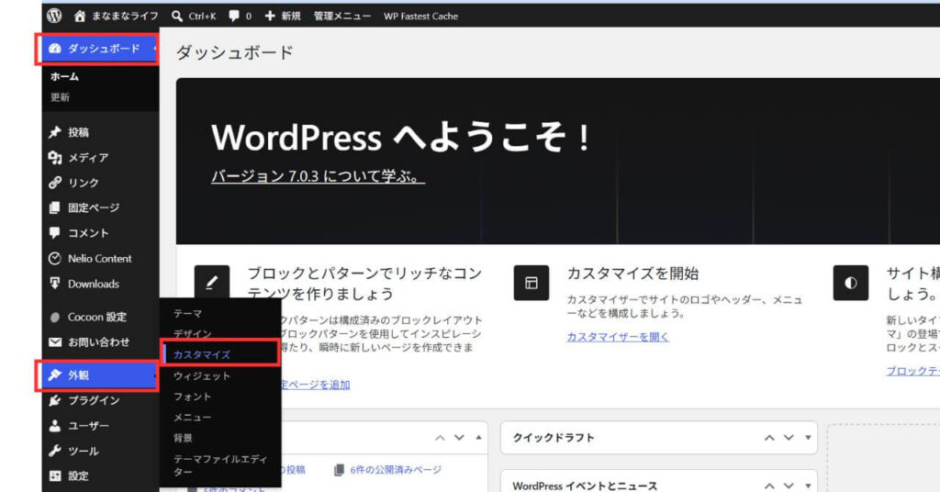Move the left dashboard widget up
940x492 pixels.
(x=440, y=438)
